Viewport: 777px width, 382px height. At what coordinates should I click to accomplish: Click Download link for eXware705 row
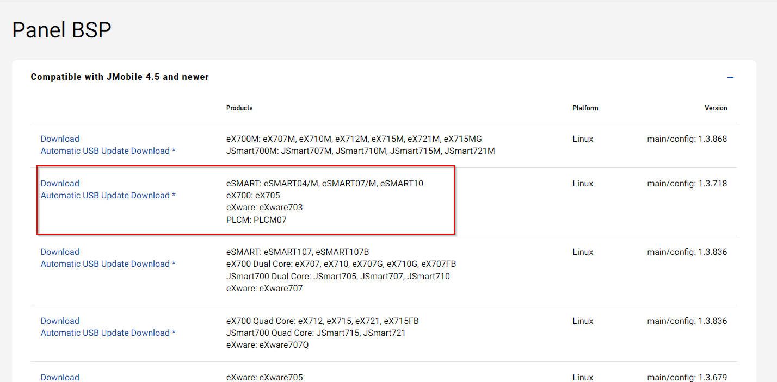point(60,378)
